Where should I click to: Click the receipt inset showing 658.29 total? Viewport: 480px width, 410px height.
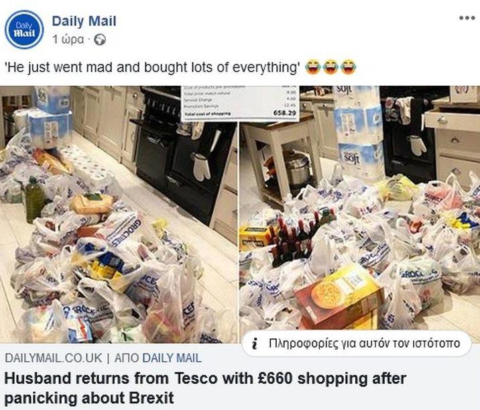click(240, 103)
